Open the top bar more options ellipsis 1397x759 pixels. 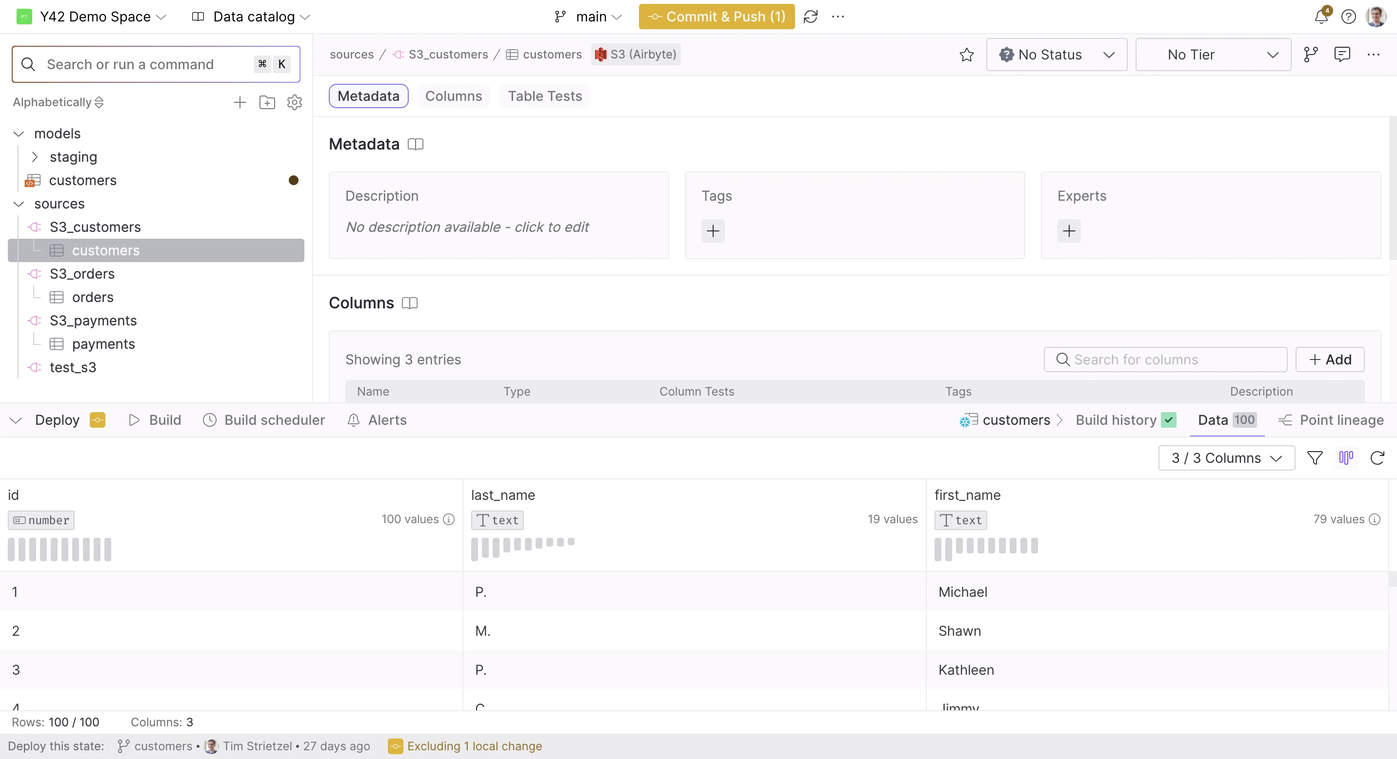tap(838, 17)
